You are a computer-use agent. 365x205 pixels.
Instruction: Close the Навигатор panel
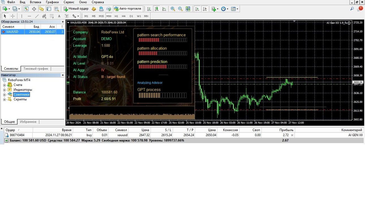(x=63, y=75)
